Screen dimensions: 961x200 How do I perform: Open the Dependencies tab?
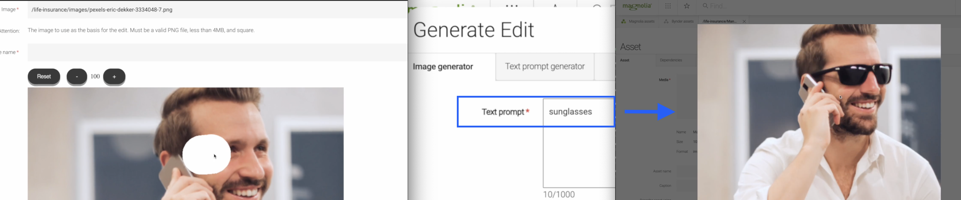(x=671, y=60)
